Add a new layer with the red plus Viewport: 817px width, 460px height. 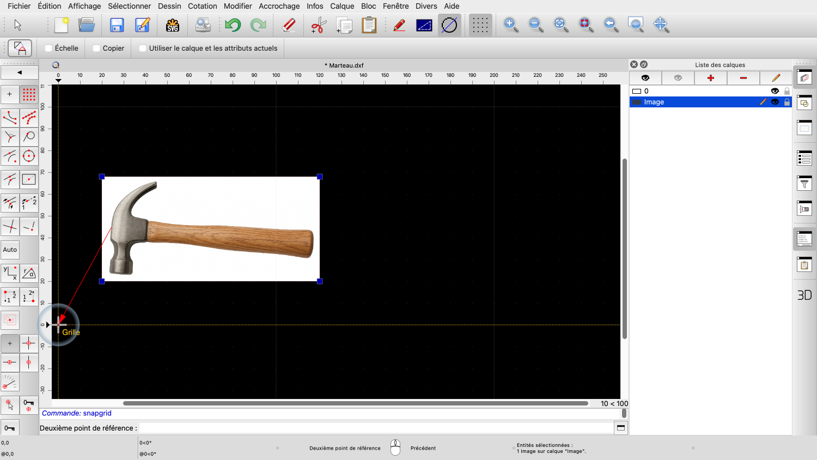[x=710, y=78]
